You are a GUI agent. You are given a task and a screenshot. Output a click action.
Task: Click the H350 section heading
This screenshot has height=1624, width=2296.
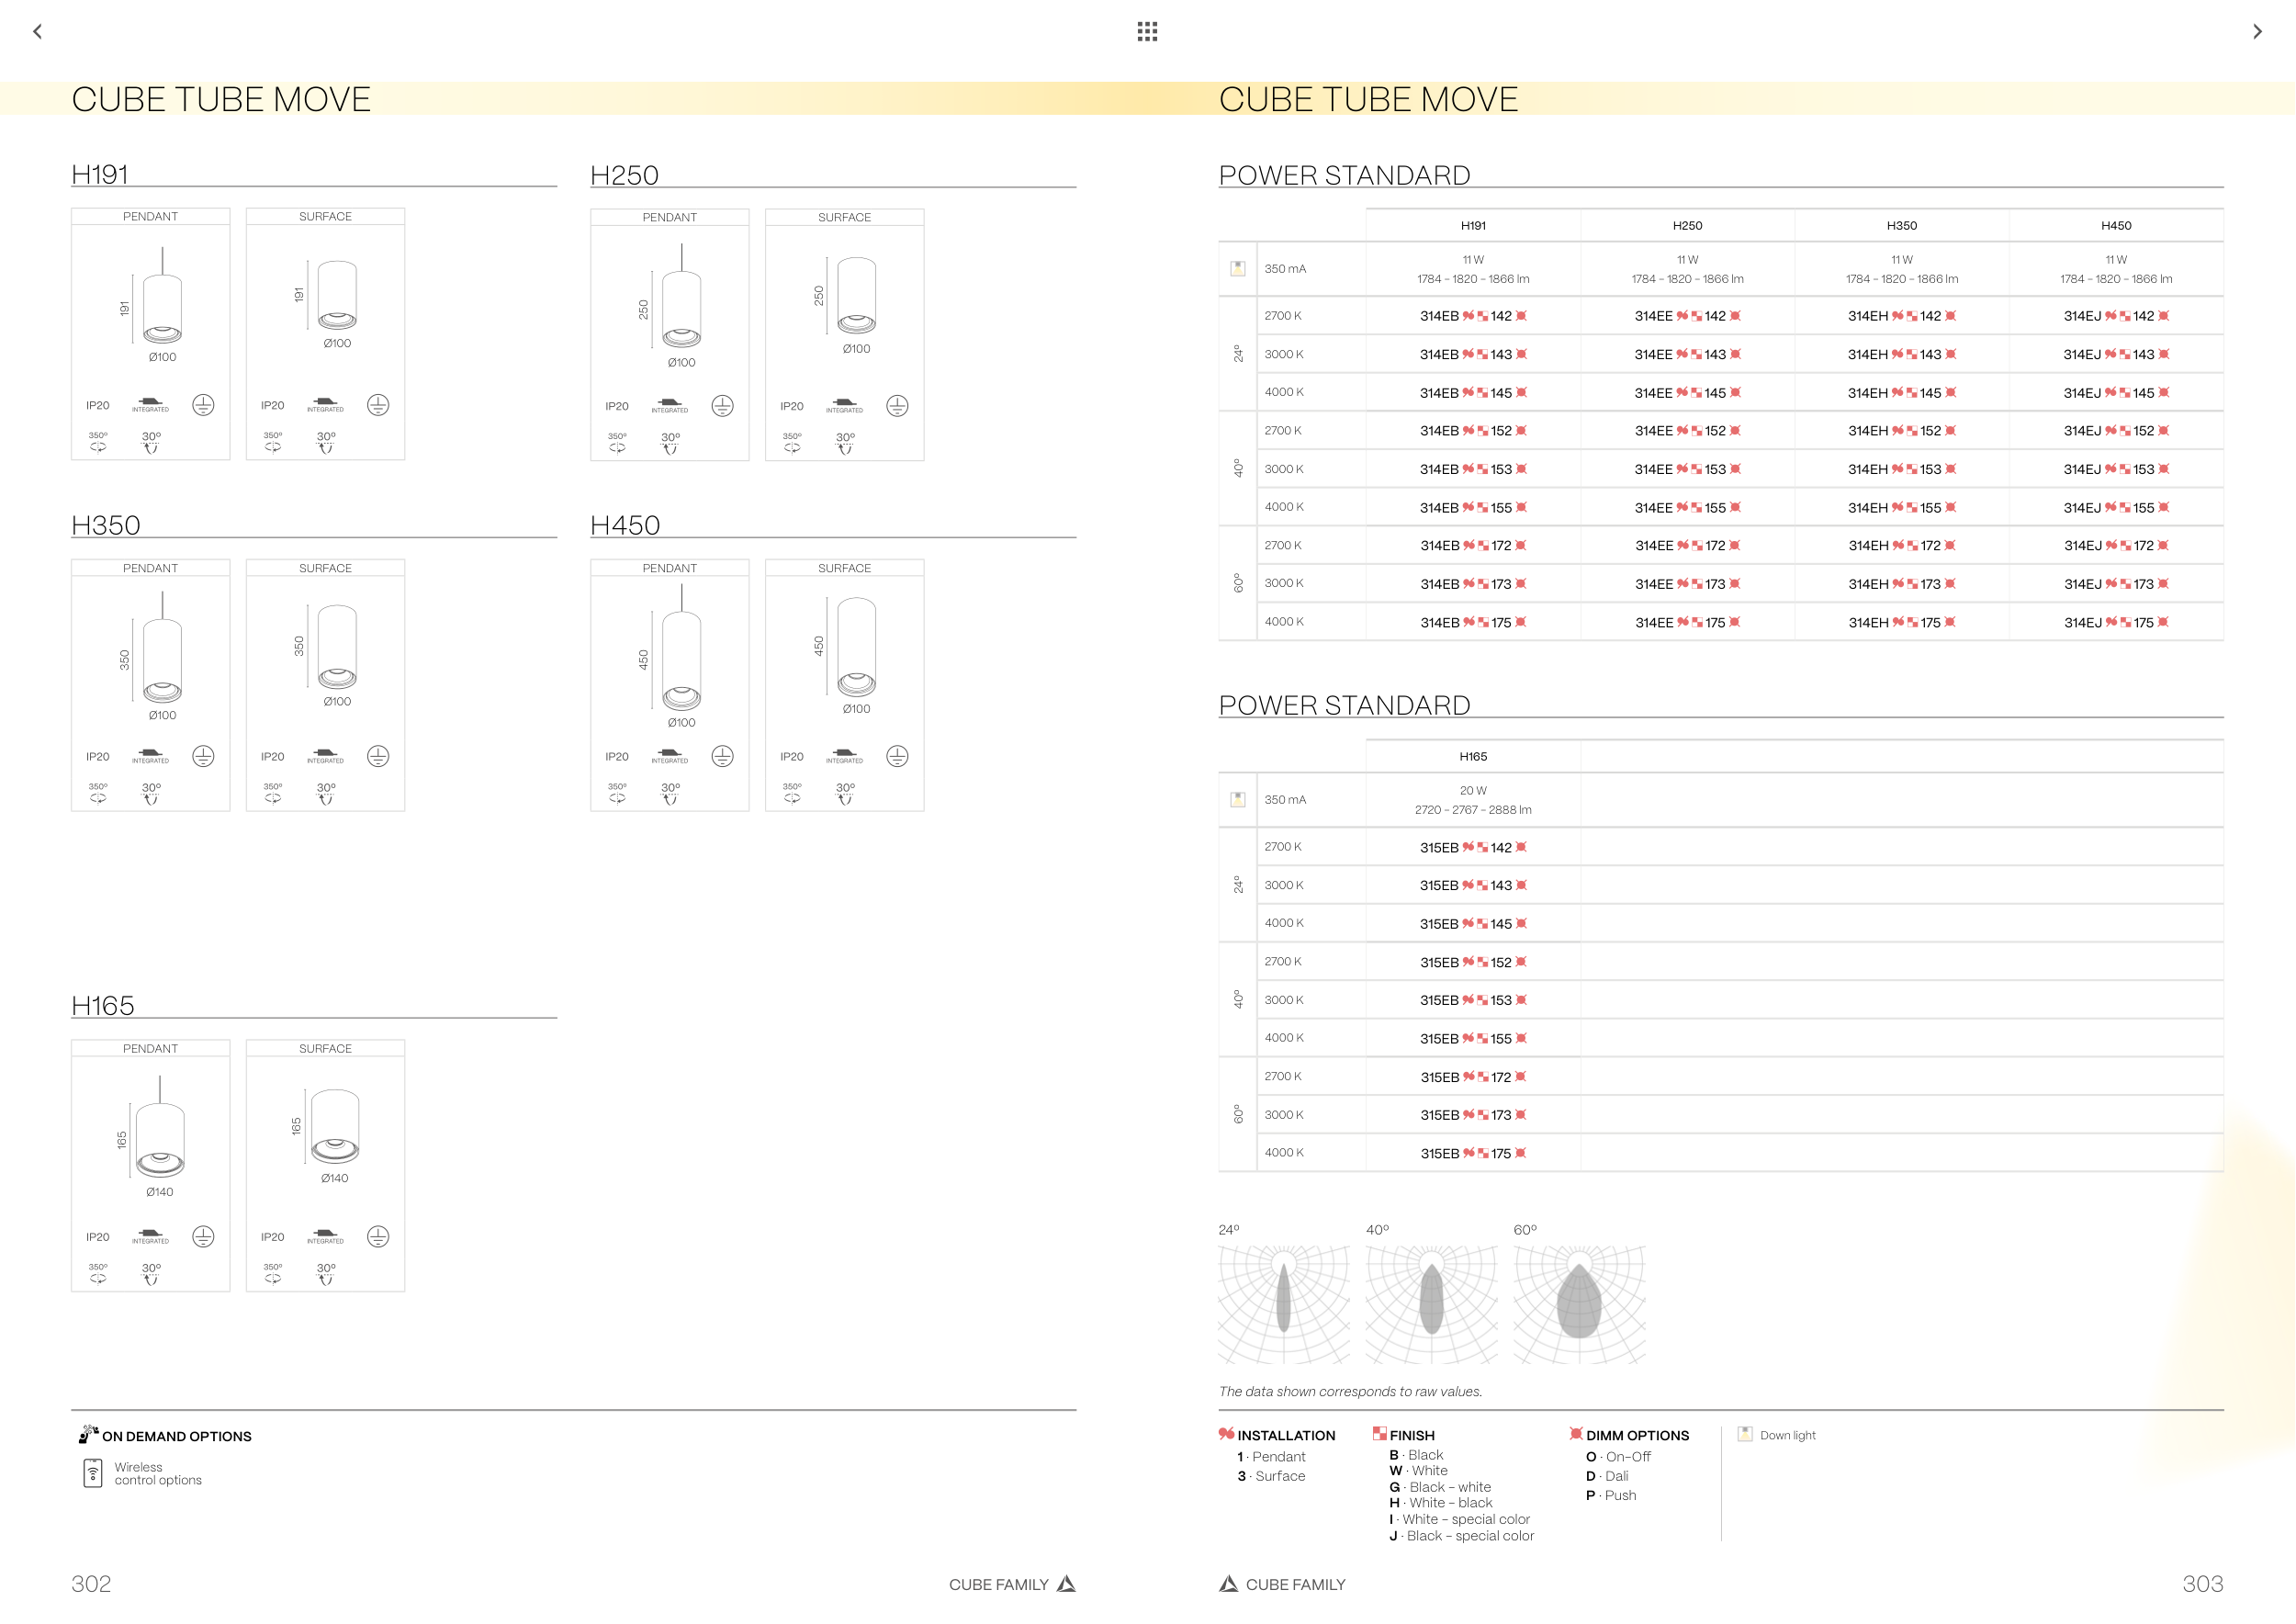click(106, 526)
